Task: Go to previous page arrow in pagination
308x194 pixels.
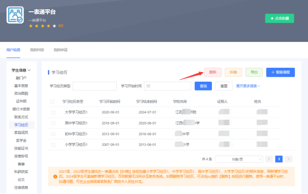Action: coord(269,159)
